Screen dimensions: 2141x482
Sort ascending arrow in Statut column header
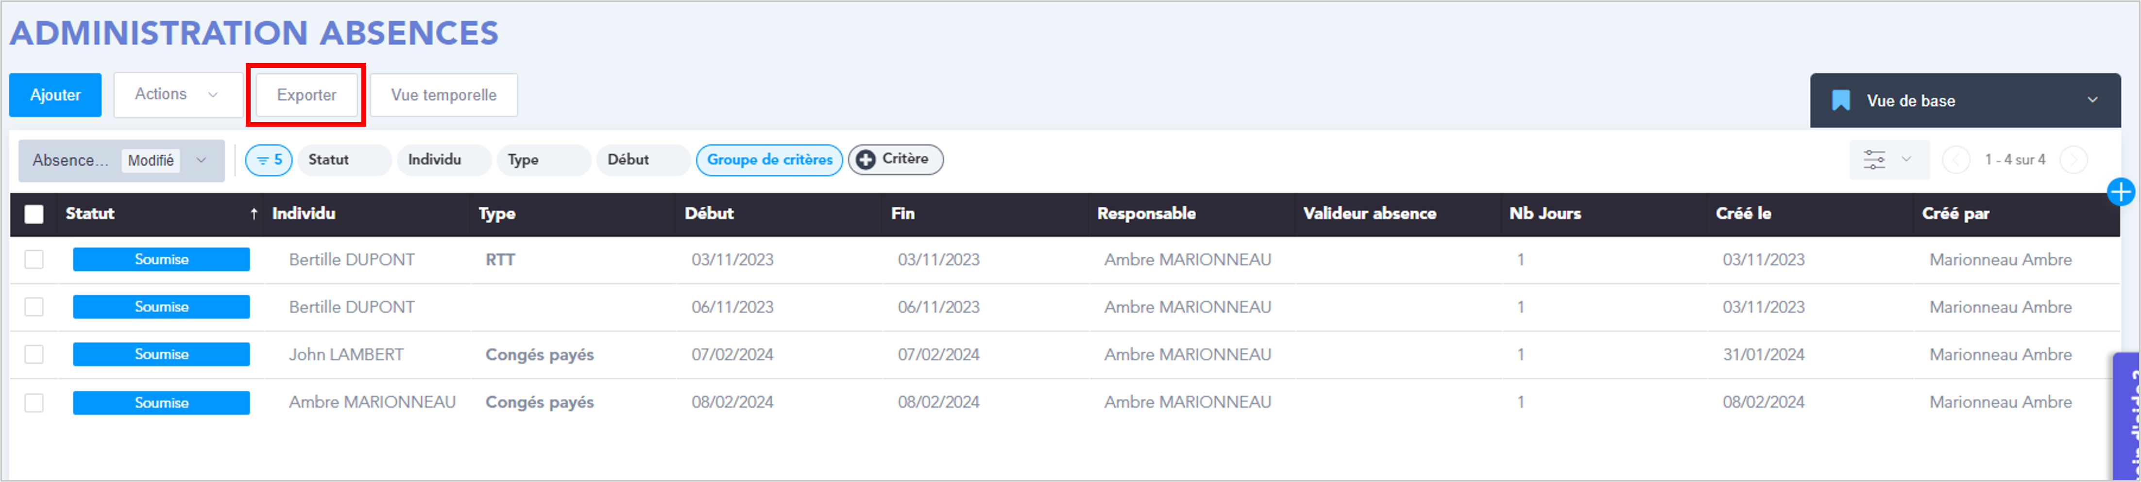point(254,214)
